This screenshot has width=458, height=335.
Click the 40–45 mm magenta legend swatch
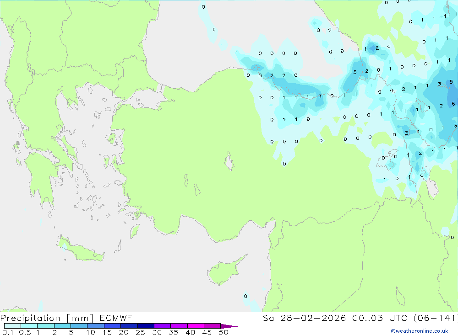coord(196,326)
